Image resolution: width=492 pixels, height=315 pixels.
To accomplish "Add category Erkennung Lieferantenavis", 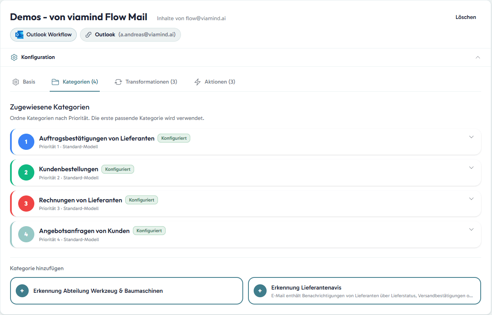I will pyautogui.click(x=364, y=291).
